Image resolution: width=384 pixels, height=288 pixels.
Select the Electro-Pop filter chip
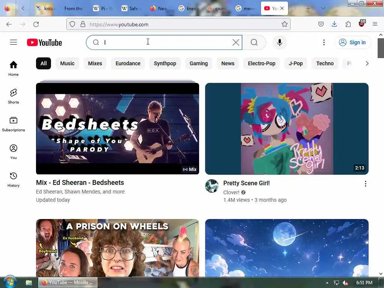point(261,63)
